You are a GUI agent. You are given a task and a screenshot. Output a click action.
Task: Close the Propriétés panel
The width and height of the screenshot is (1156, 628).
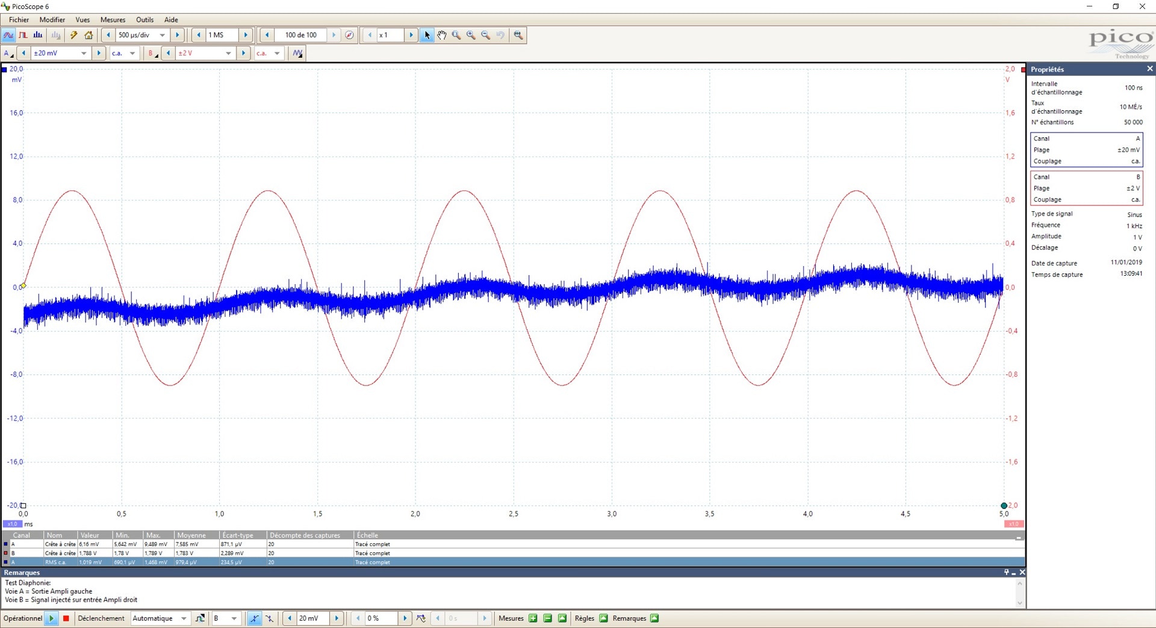(x=1149, y=69)
